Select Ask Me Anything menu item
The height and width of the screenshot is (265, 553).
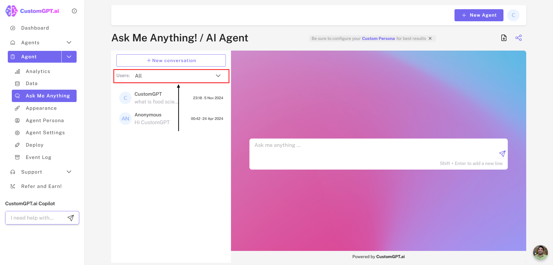44,96
